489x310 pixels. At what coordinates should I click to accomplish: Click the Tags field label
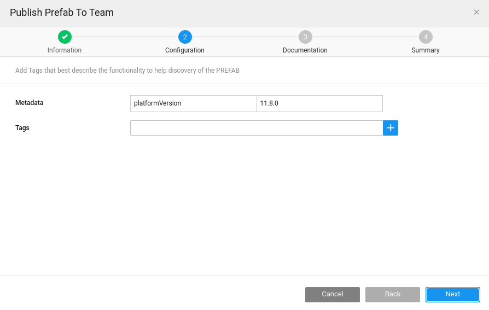(x=22, y=128)
